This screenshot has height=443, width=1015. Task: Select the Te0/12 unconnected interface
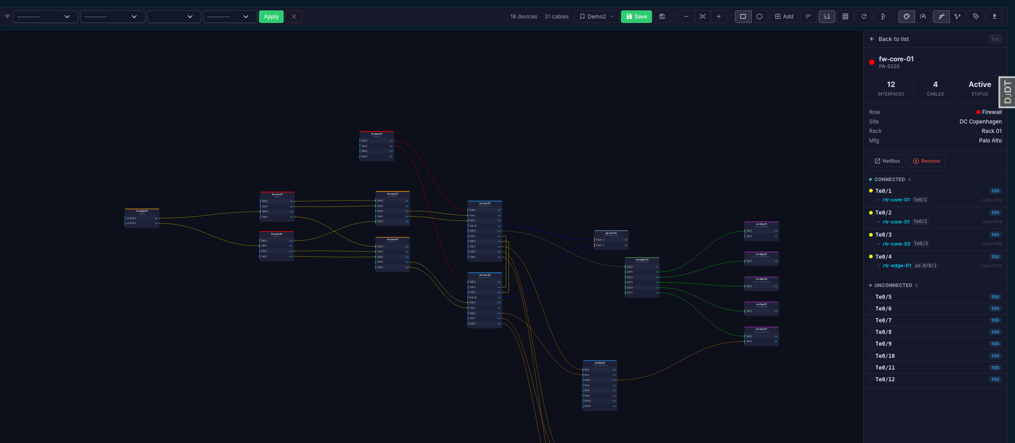point(935,379)
